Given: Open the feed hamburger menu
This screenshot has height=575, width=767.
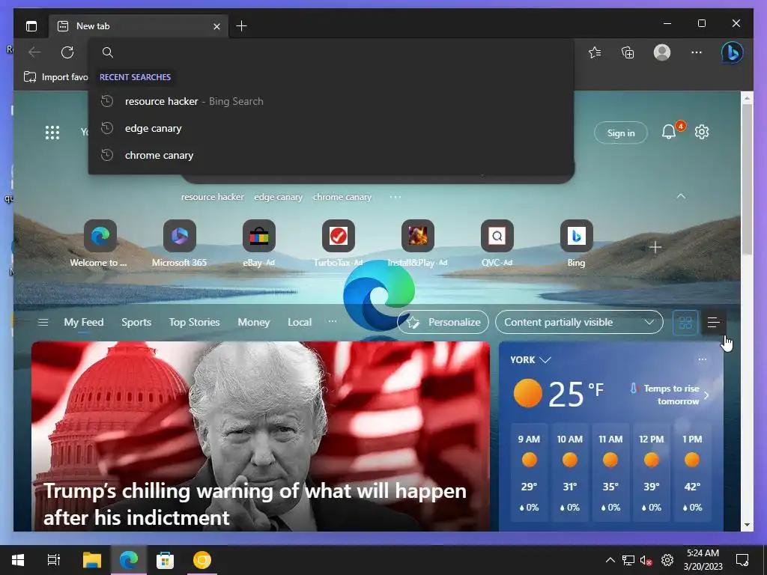Looking at the screenshot, I should [x=43, y=322].
